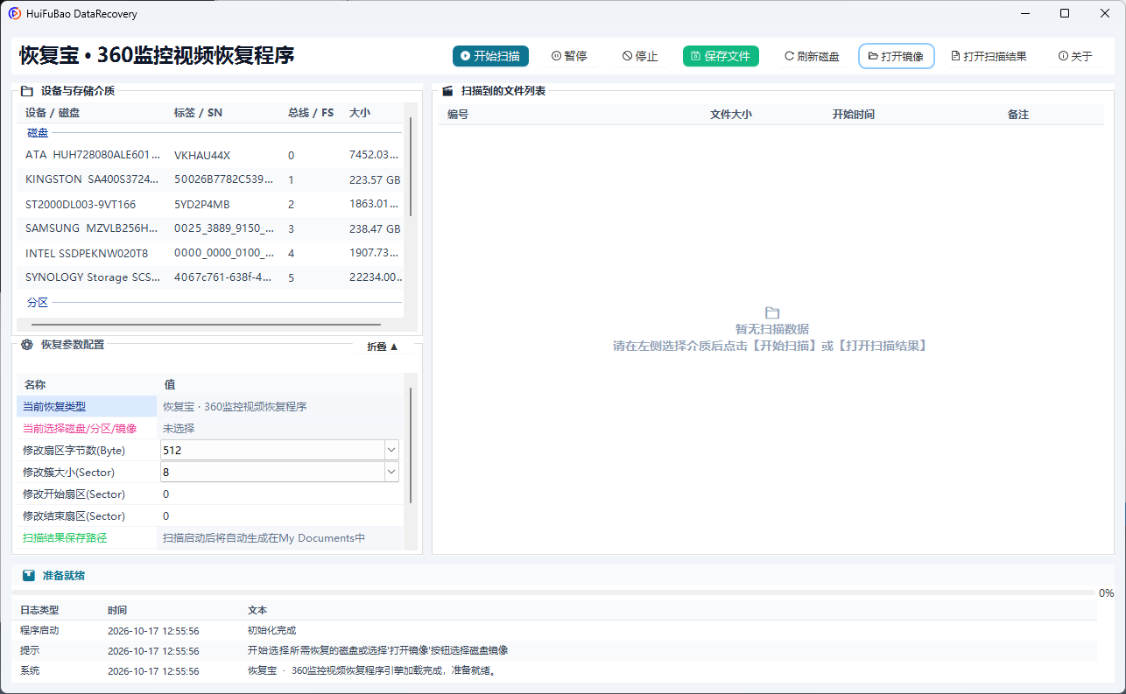Click the 扫描结果保存路径 parameter label
The width and height of the screenshot is (1126, 694).
[x=65, y=537]
